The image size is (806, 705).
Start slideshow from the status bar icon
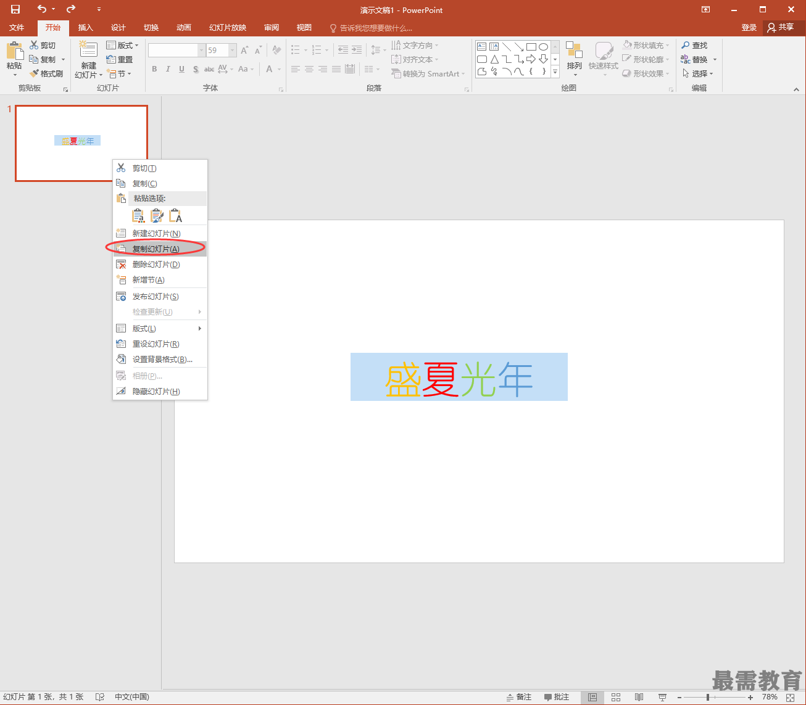point(662,697)
